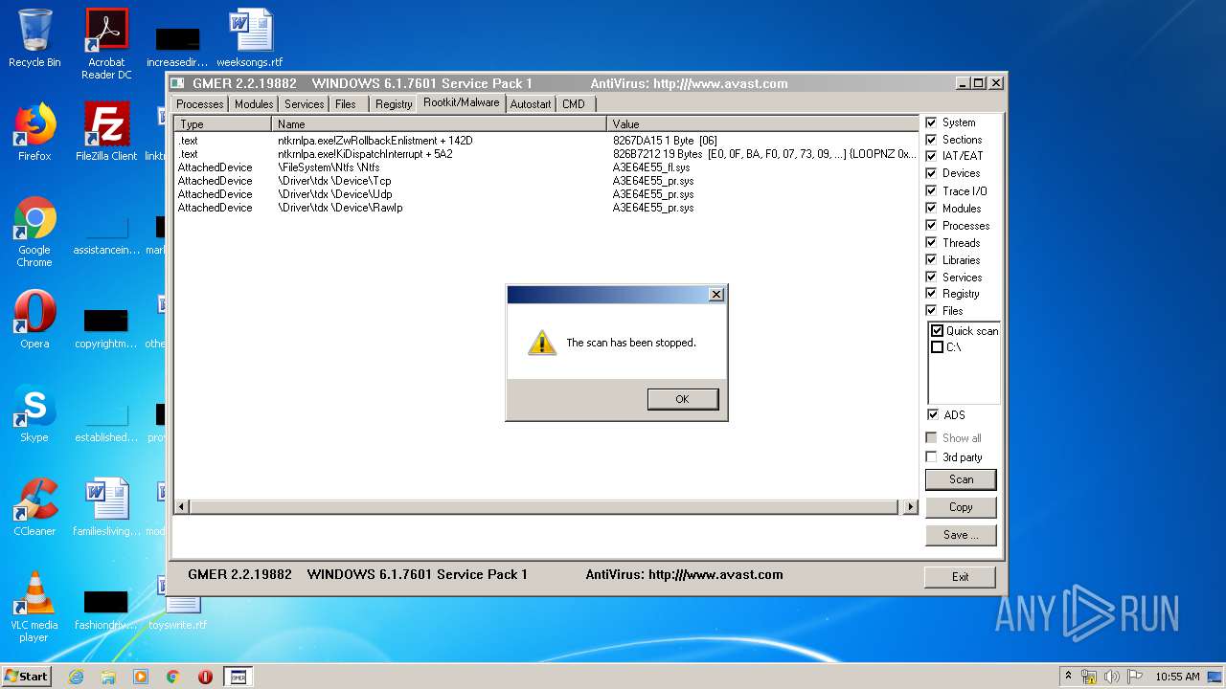Toggle the IAT/EAT checkbox
This screenshot has height=689, width=1226.
coord(931,156)
